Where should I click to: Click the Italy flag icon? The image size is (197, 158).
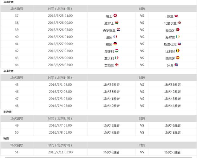pos(117,58)
